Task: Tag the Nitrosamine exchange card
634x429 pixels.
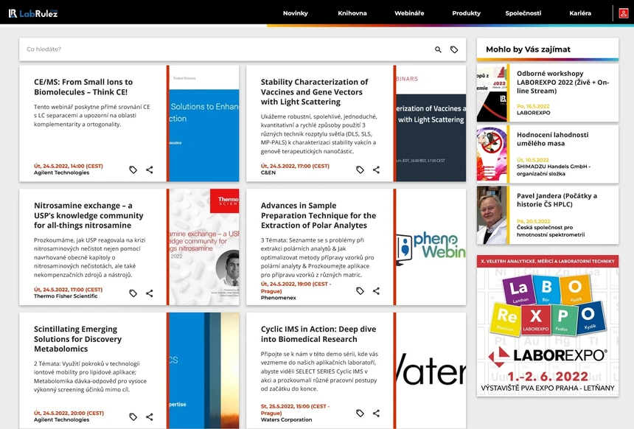Action: click(x=133, y=293)
